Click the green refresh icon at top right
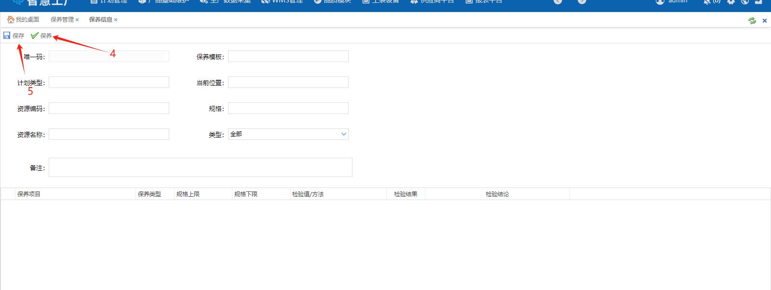Image resolution: width=771 pixels, height=290 pixels. click(752, 21)
